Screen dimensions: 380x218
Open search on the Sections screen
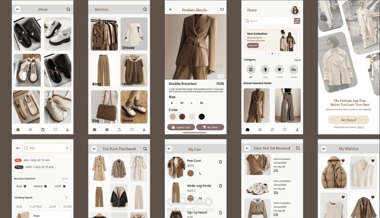(x=145, y=9)
